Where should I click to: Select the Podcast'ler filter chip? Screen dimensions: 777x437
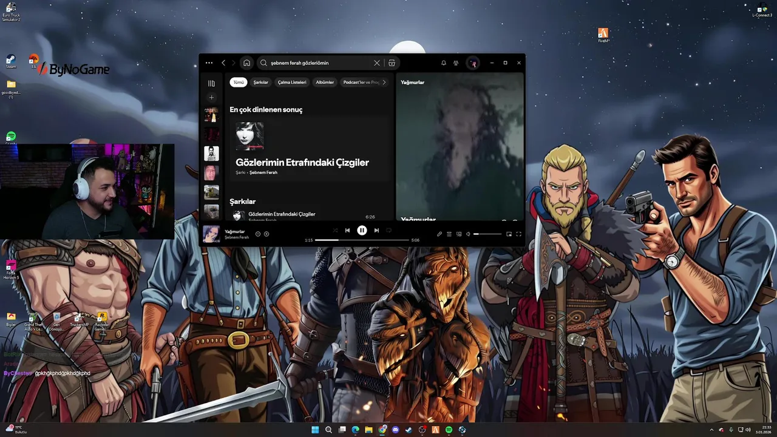point(361,82)
